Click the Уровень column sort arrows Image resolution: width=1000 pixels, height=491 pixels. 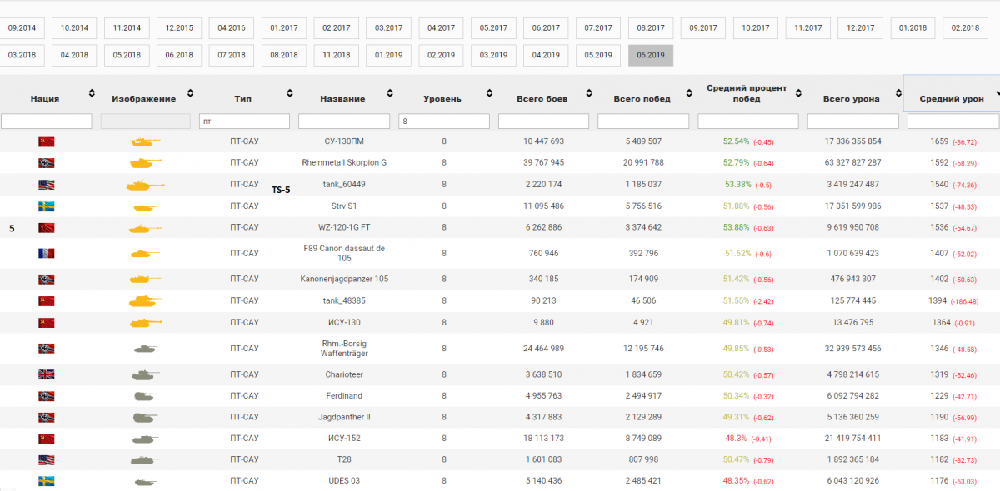click(488, 93)
